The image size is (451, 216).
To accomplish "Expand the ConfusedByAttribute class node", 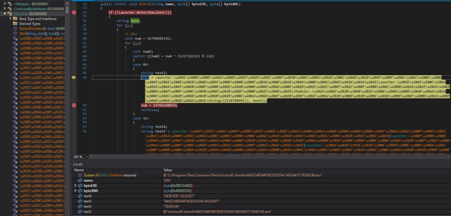I will [5, 9].
